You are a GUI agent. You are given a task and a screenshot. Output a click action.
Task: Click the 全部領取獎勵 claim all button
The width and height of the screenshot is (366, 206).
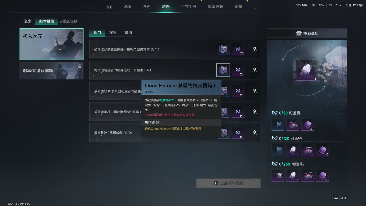[228, 183]
